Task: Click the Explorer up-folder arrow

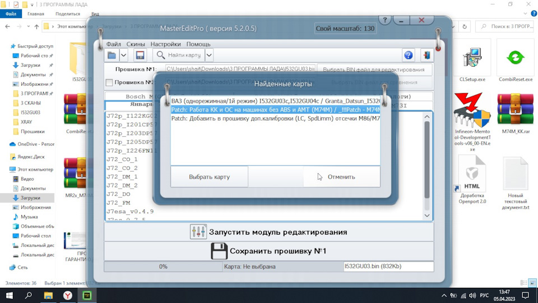Action: click(x=37, y=26)
